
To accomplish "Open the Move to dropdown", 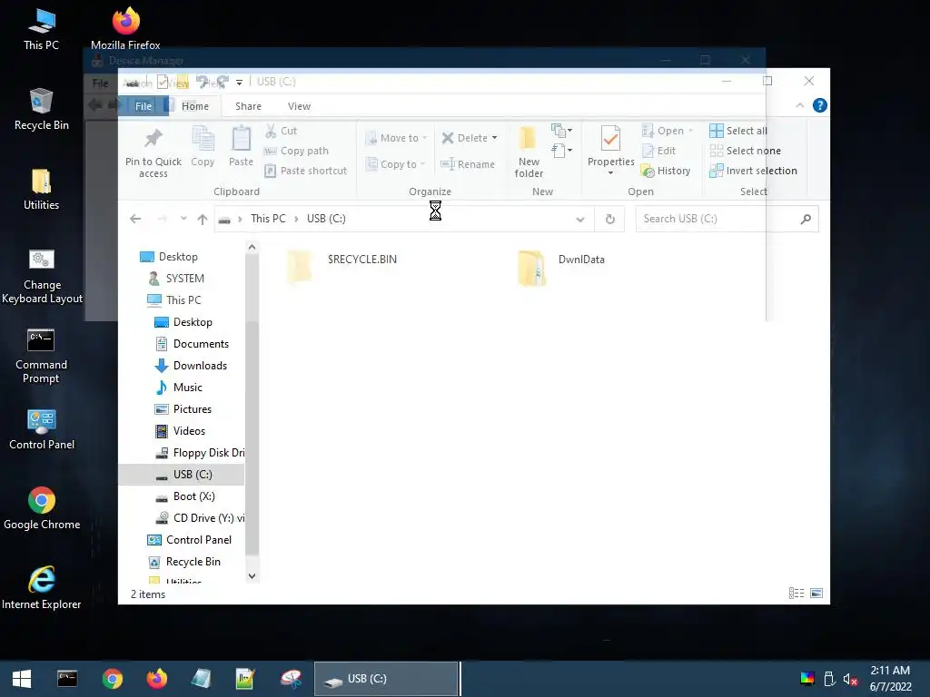I will (x=396, y=138).
